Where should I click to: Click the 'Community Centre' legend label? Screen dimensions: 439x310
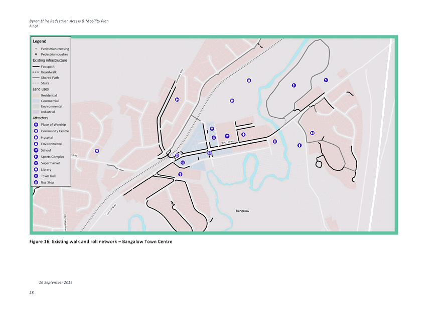coord(55,131)
